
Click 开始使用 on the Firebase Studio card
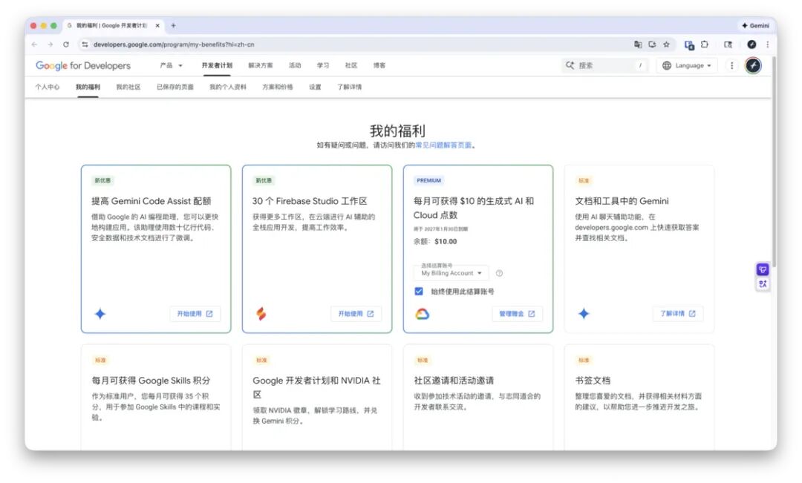tap(356, 313)
